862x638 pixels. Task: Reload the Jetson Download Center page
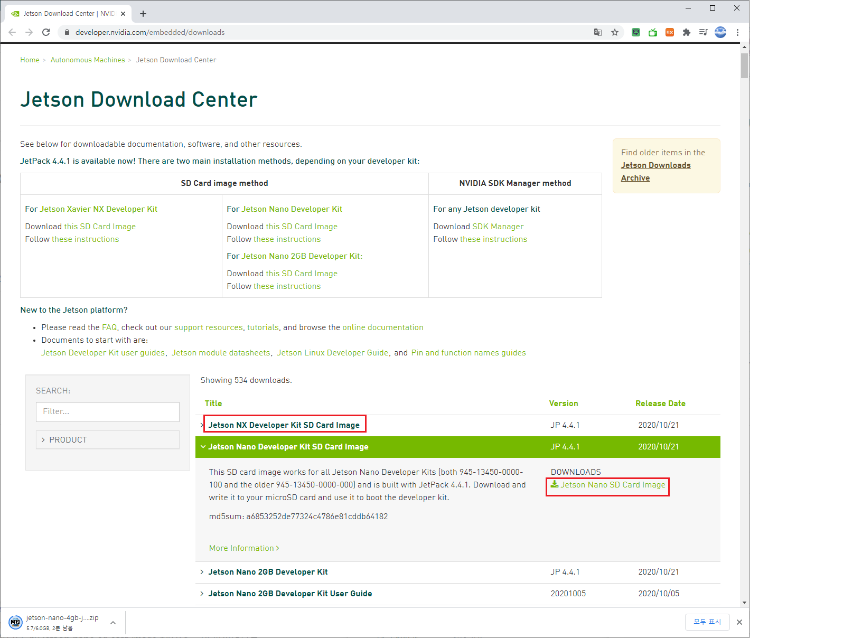pos(46,32)
